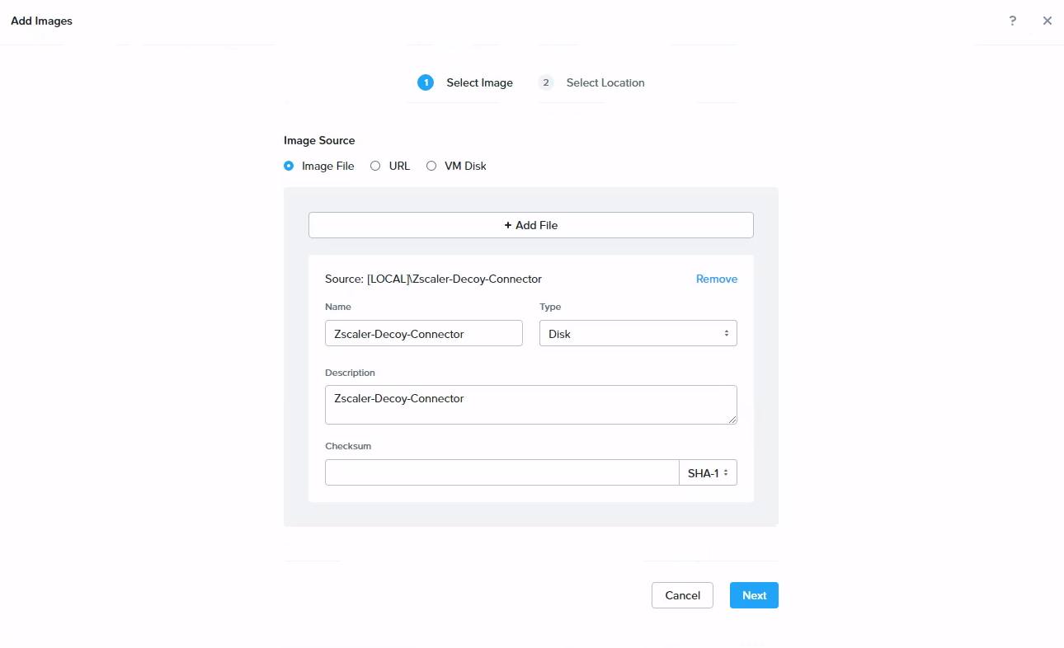Click the plus icon on Add File

506,224
